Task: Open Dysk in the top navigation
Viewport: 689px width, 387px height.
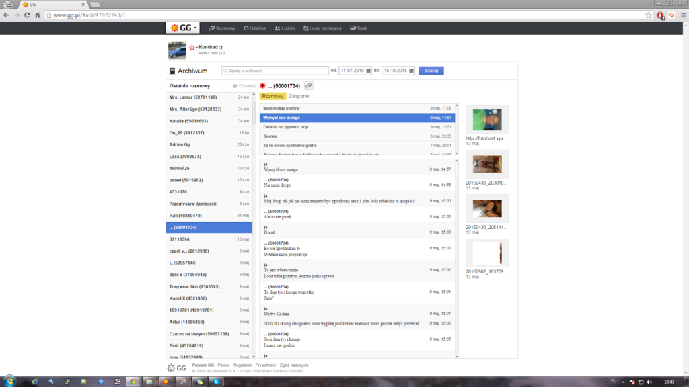Action: click(x=359, y=28)
